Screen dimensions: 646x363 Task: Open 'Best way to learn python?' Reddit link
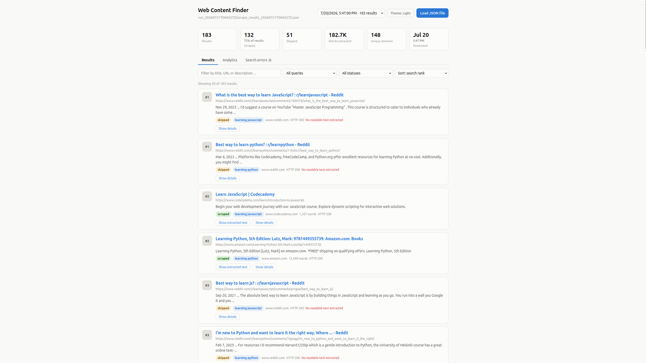coord(263,145)
